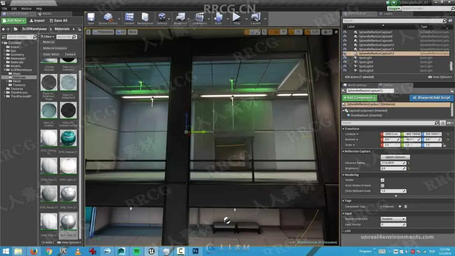This screenshot has height=256, width=455.
Task: Click Content Browser back arrow
Action: [x=4, y=29]
